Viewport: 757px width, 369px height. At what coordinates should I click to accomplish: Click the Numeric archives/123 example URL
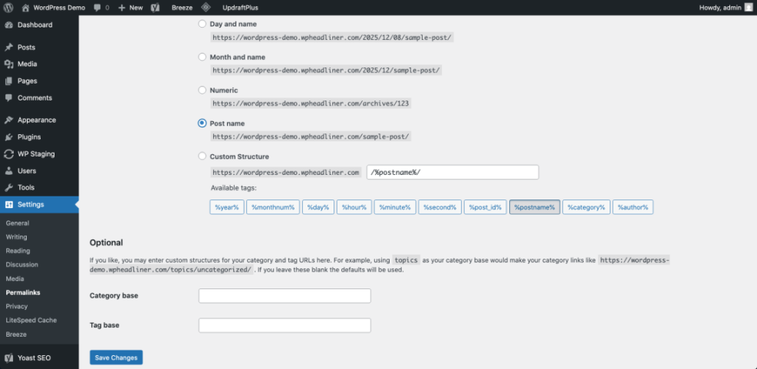pyautogui.click(x=311, y=104)
